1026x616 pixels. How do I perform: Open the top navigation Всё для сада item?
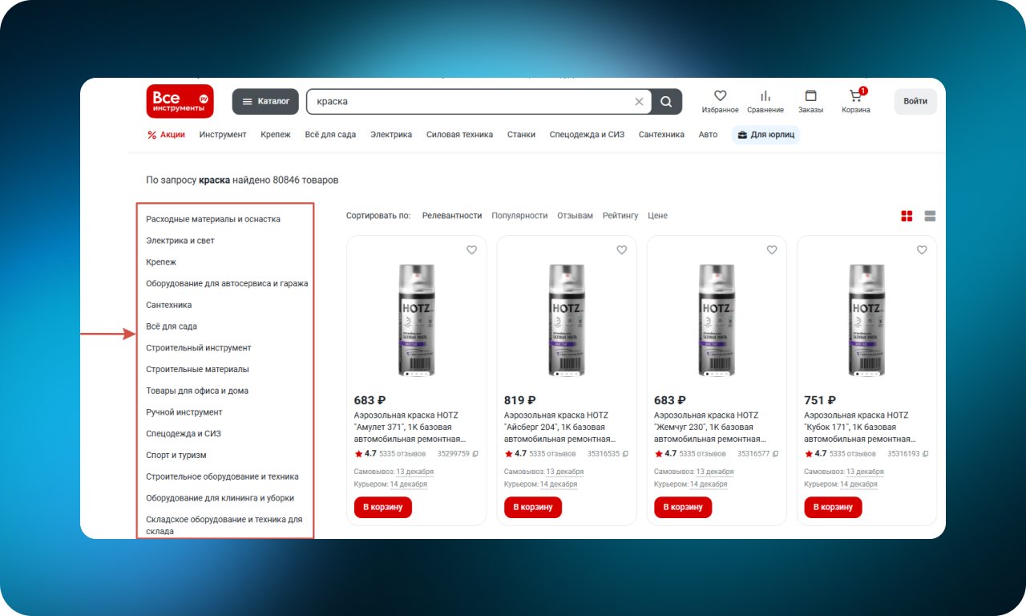(330, 135)
